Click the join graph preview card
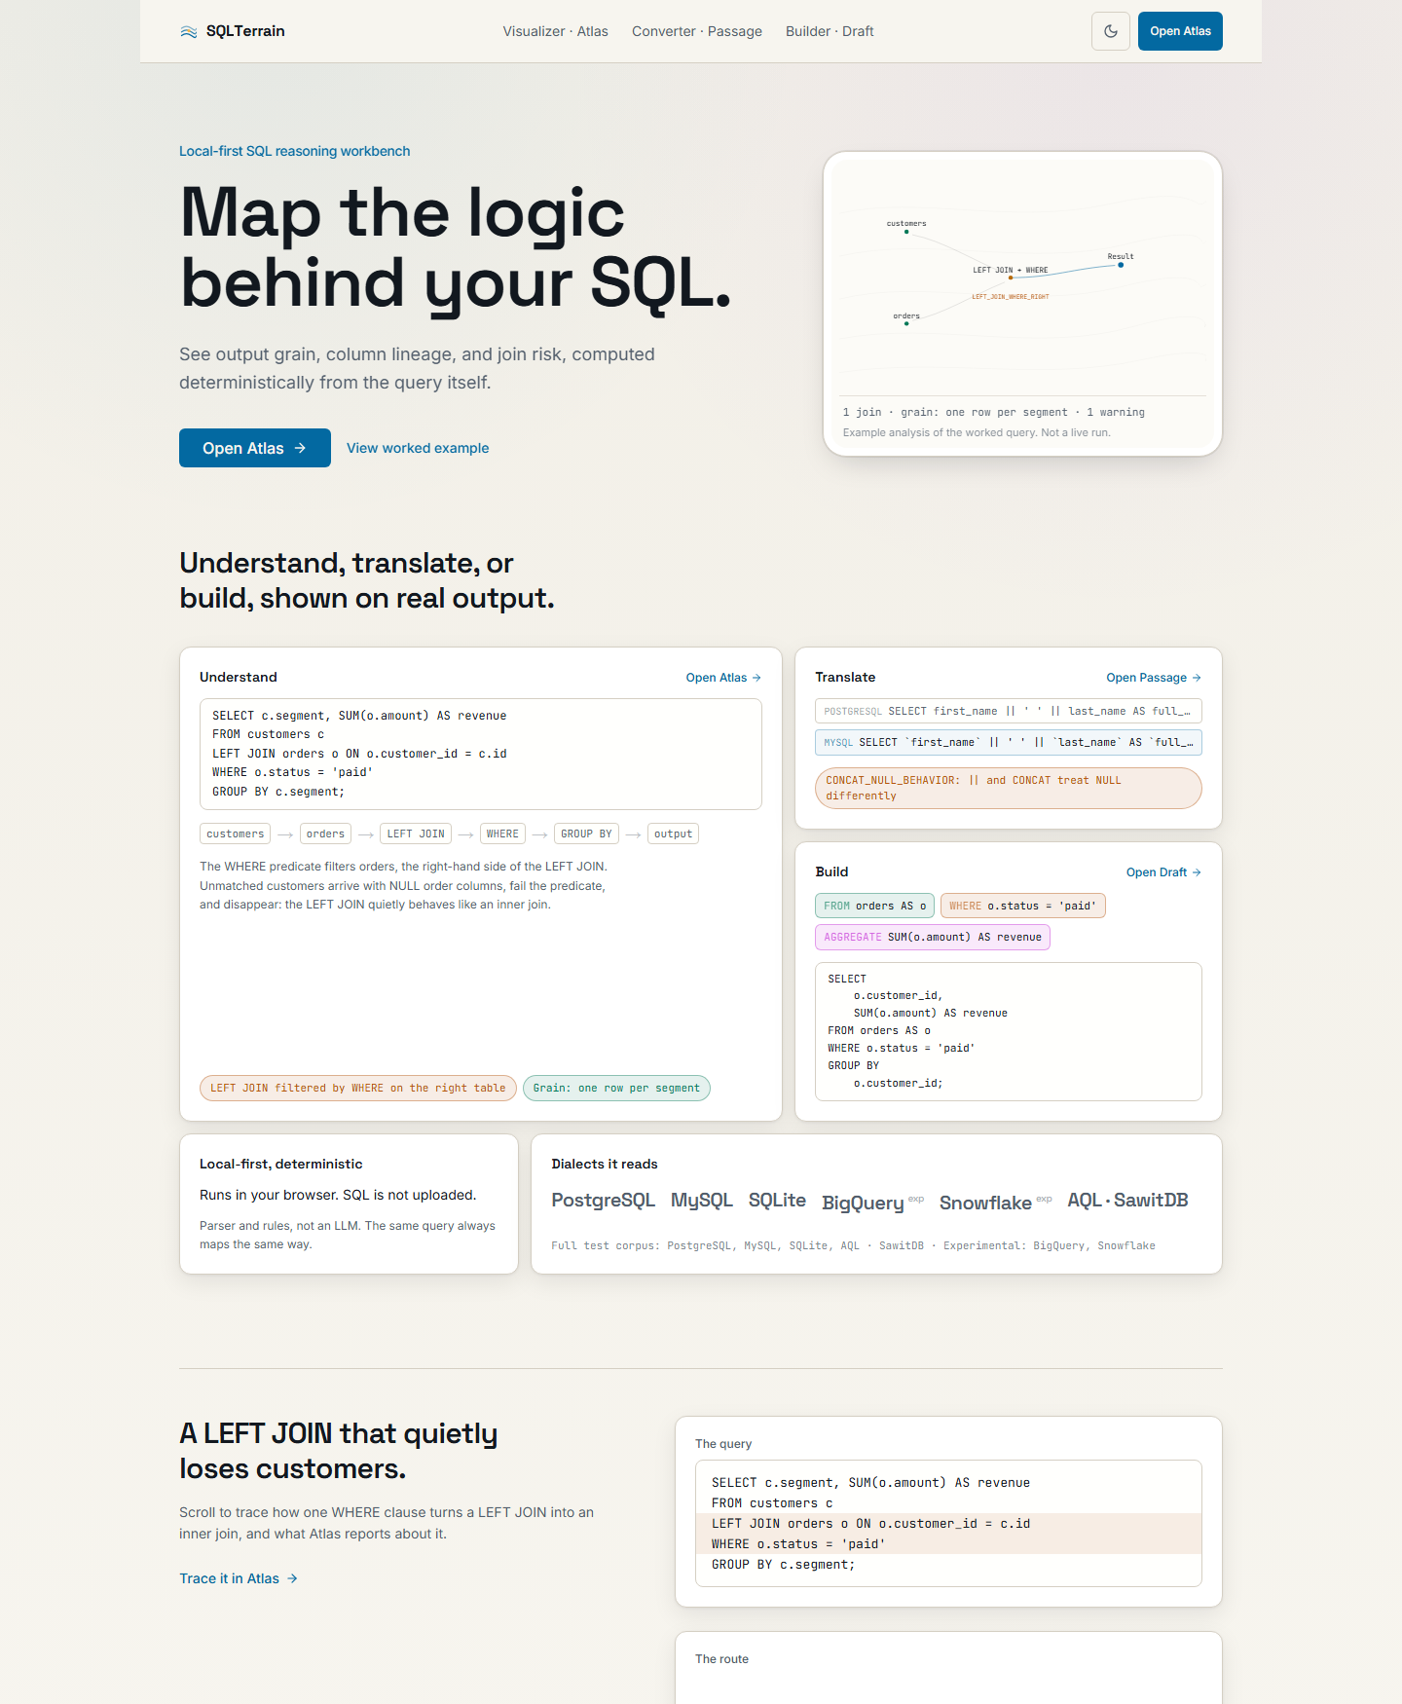Image resolution: width=1402 pixels, height=1704 pixels. (x=1022, y=304)
